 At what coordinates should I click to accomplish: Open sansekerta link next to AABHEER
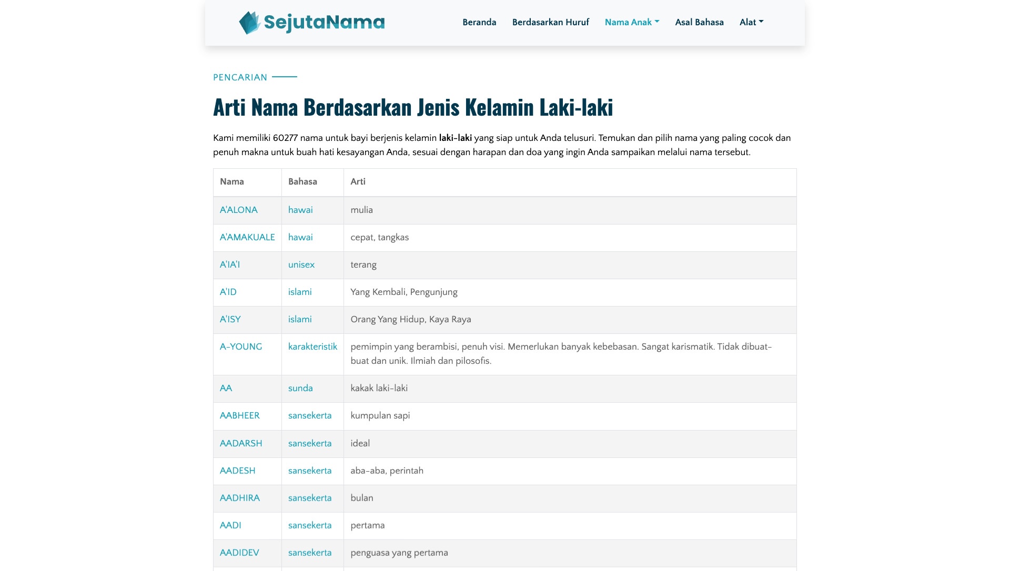click(x=309, y=415)
